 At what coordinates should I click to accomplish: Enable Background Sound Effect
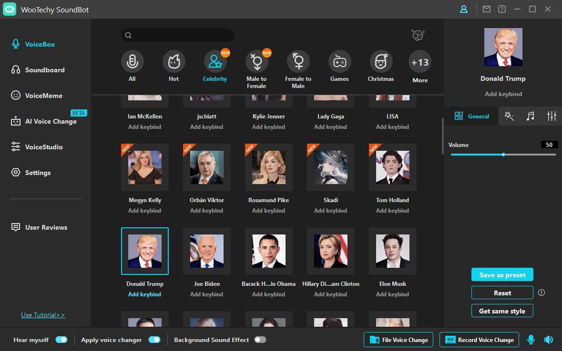tap(261, 340)
